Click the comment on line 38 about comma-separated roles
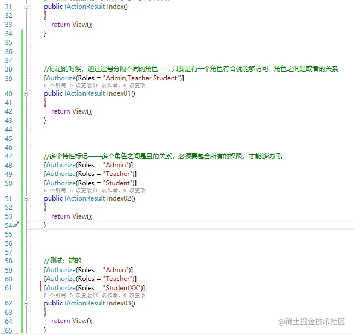The image size is (354, 335). pyautogui.click(x=191, y=69)
